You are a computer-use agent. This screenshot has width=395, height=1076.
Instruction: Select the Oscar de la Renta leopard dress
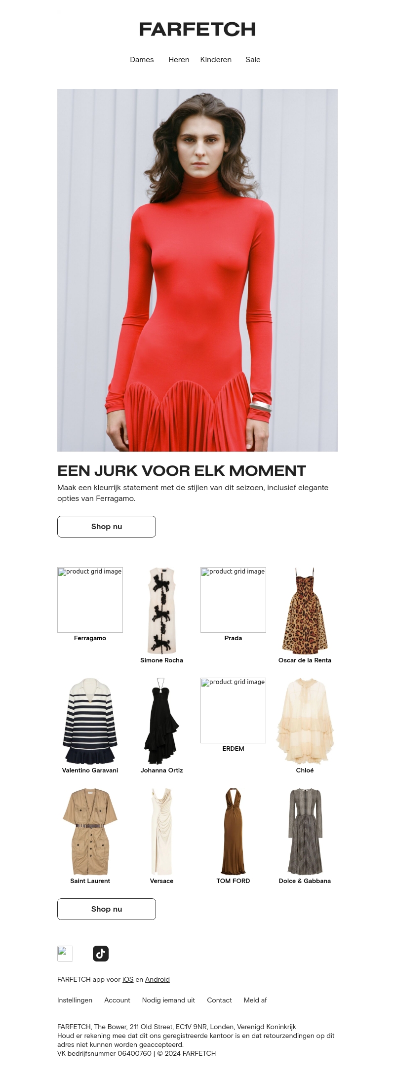pyautogui.click(x=305, y=611)
